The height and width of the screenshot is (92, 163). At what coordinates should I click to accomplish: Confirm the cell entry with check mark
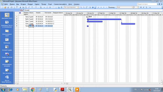pos(23,10)
